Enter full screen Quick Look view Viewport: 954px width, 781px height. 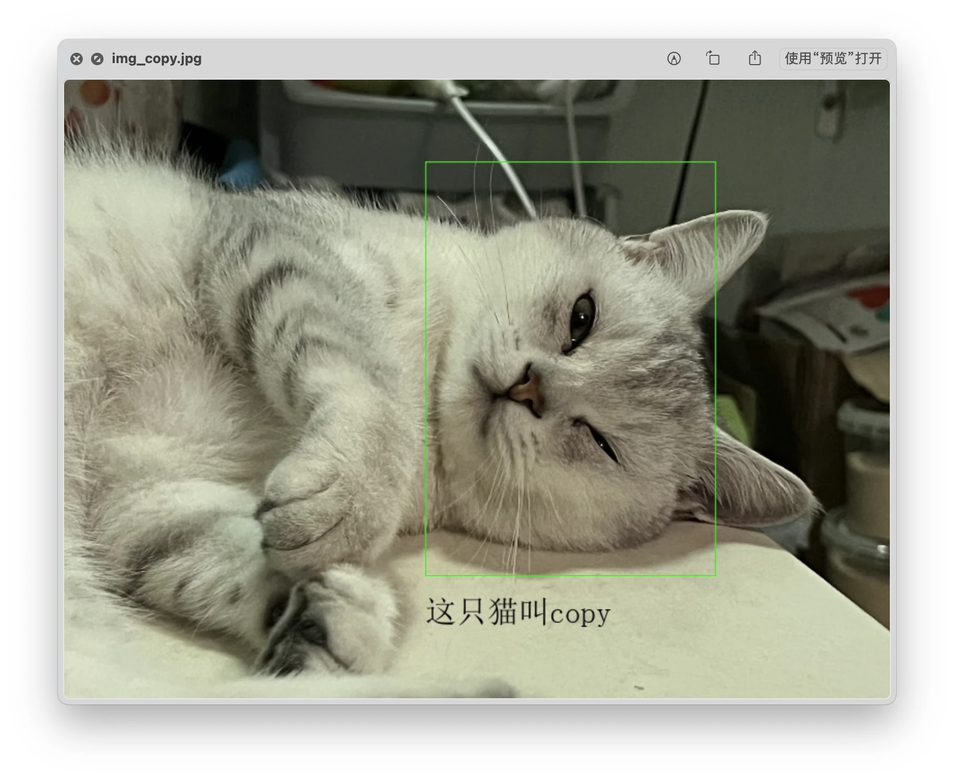point(97,59)
